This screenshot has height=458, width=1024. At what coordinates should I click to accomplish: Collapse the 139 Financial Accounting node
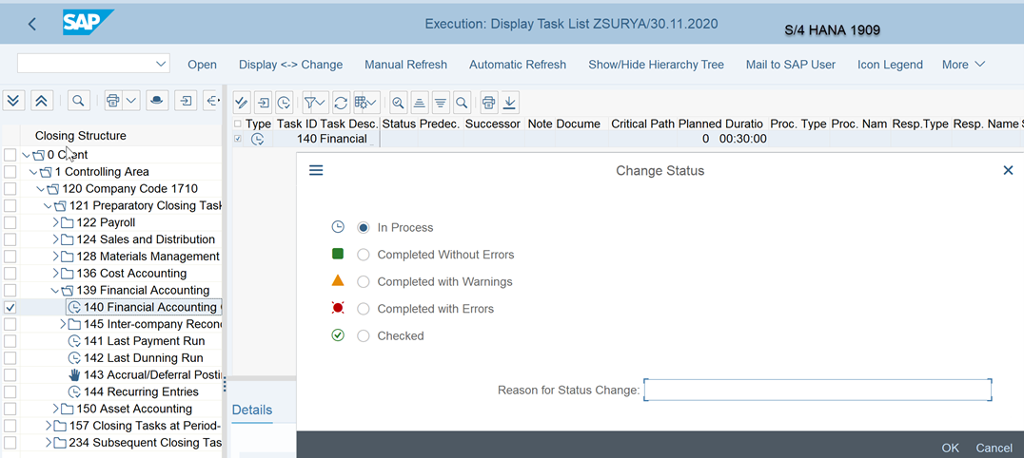(55, 291)
